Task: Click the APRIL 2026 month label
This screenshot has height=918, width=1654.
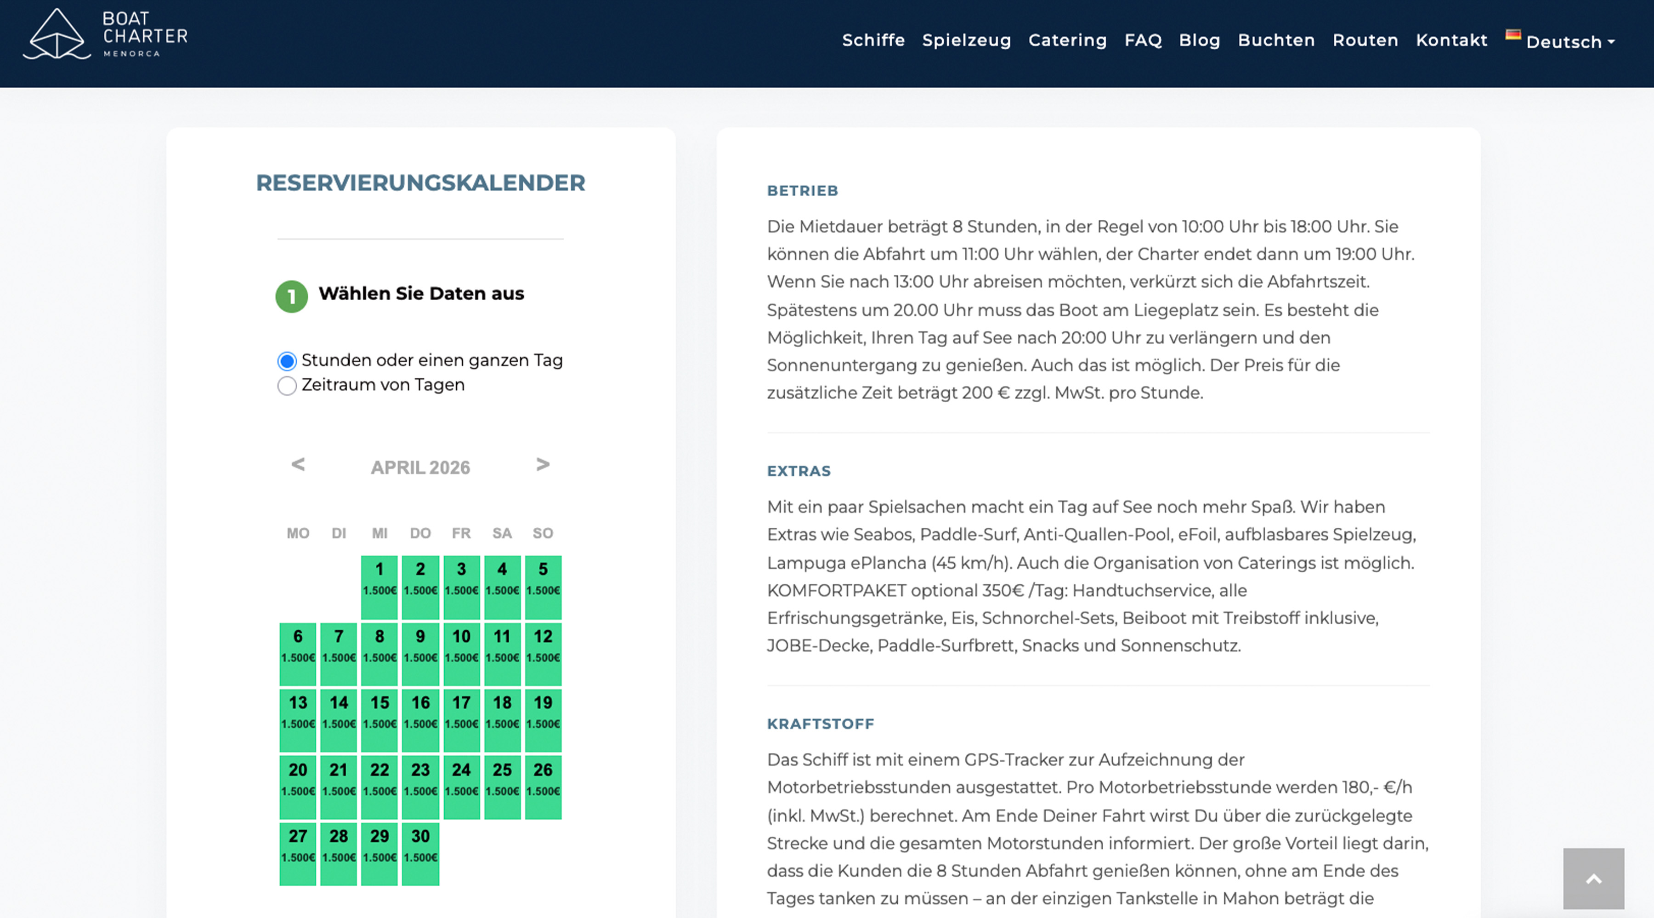Action: coord(420,468)
